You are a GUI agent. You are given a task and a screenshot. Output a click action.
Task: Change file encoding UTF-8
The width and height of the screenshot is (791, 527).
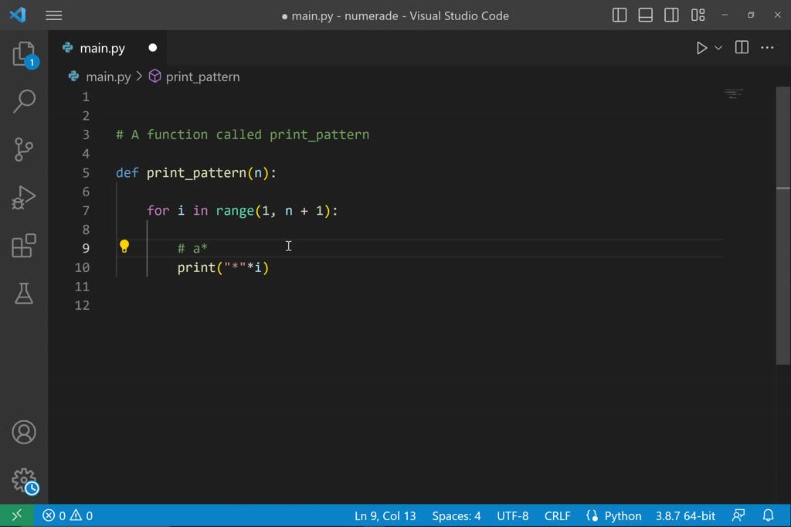[x=513, y=516]
